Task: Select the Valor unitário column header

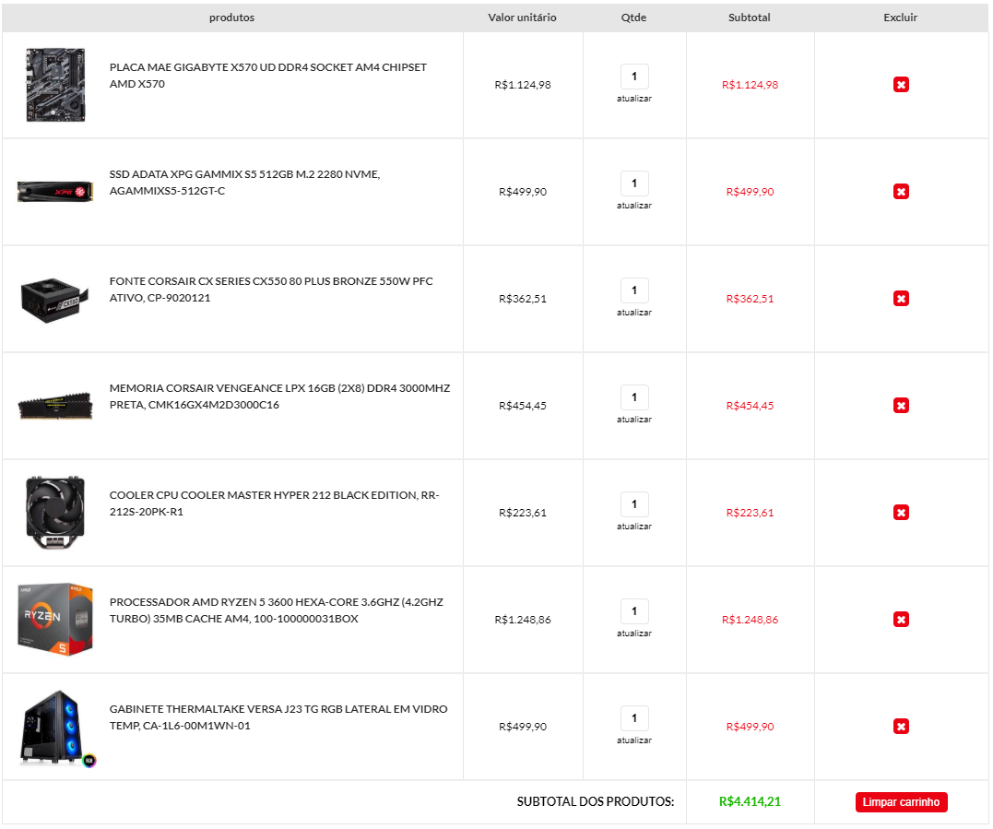Action: 522,18
